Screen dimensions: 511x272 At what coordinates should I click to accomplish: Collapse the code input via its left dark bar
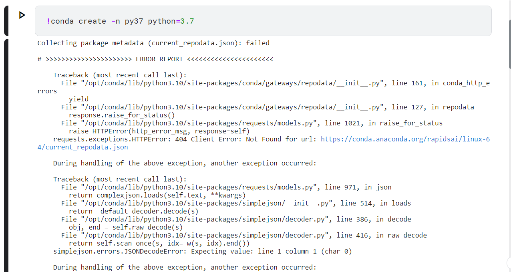coord(6,21)
